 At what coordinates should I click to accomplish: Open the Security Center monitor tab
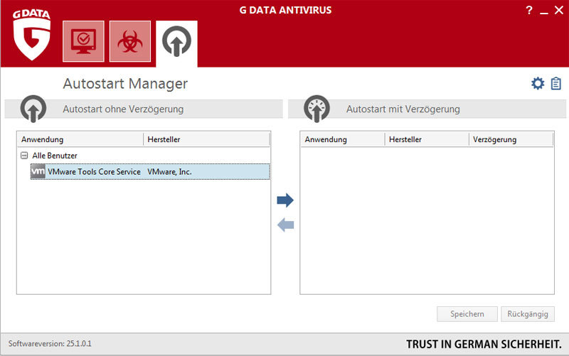coord(83,41)
